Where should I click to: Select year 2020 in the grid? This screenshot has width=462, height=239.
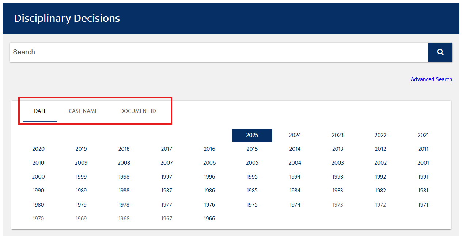click(38, 149)
